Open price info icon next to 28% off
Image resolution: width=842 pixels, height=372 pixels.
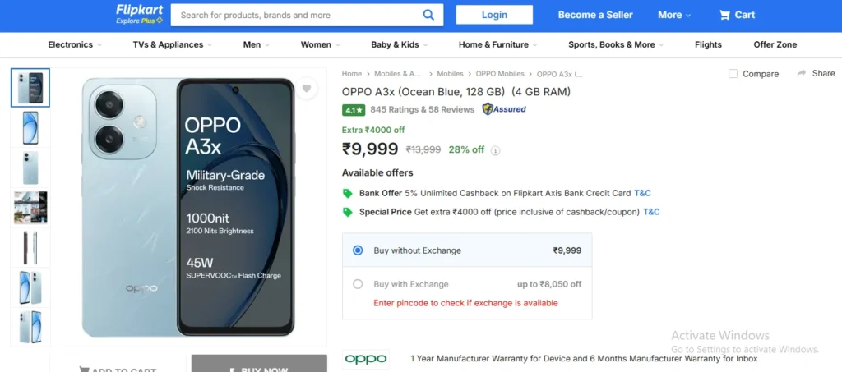495,150
